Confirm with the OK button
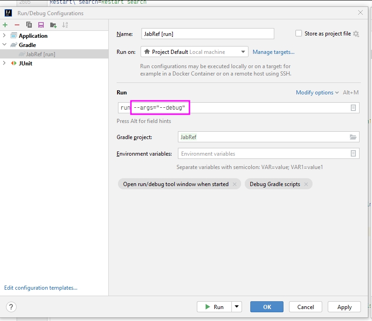 [266, 307]
